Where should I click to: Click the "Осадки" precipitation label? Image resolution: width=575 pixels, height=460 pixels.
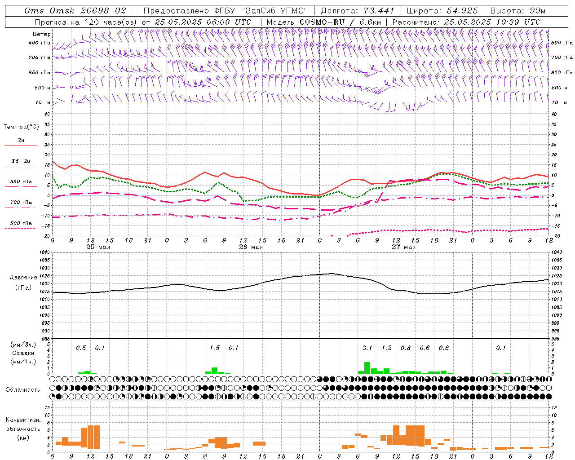23,353
